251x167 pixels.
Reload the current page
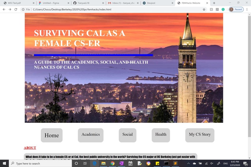[x=16, y=9]
